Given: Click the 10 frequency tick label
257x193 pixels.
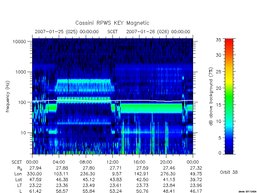Looking at the screenshot, I should [x=23, y=133].
